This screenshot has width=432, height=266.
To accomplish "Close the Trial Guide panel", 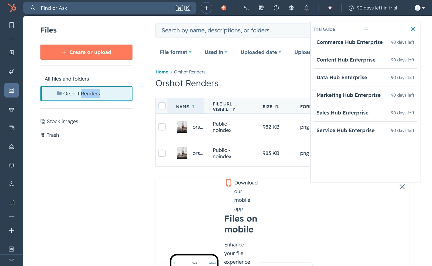I will click(413, 29).
